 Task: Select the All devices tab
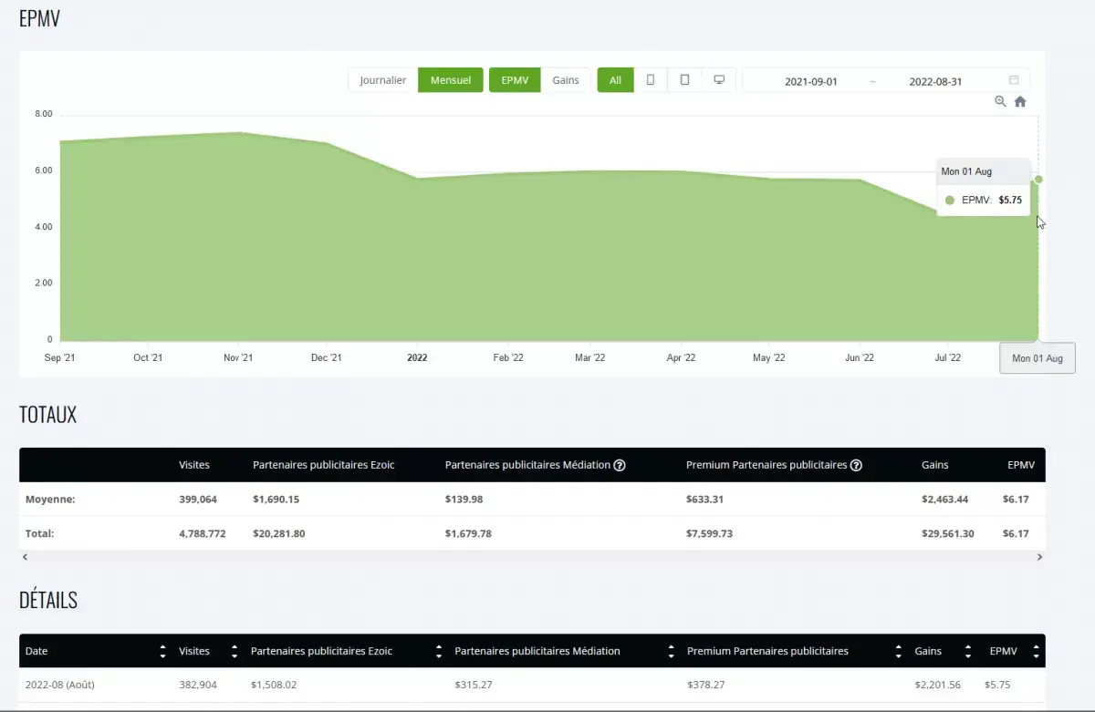pyautogui.click(x=615, y=80)
